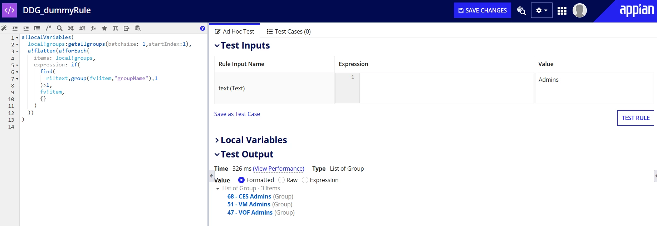Switch to the Ad Hoc Test tab
This screenshot has width=657, height=226.
pyautogui.click(x=234, y=31)
